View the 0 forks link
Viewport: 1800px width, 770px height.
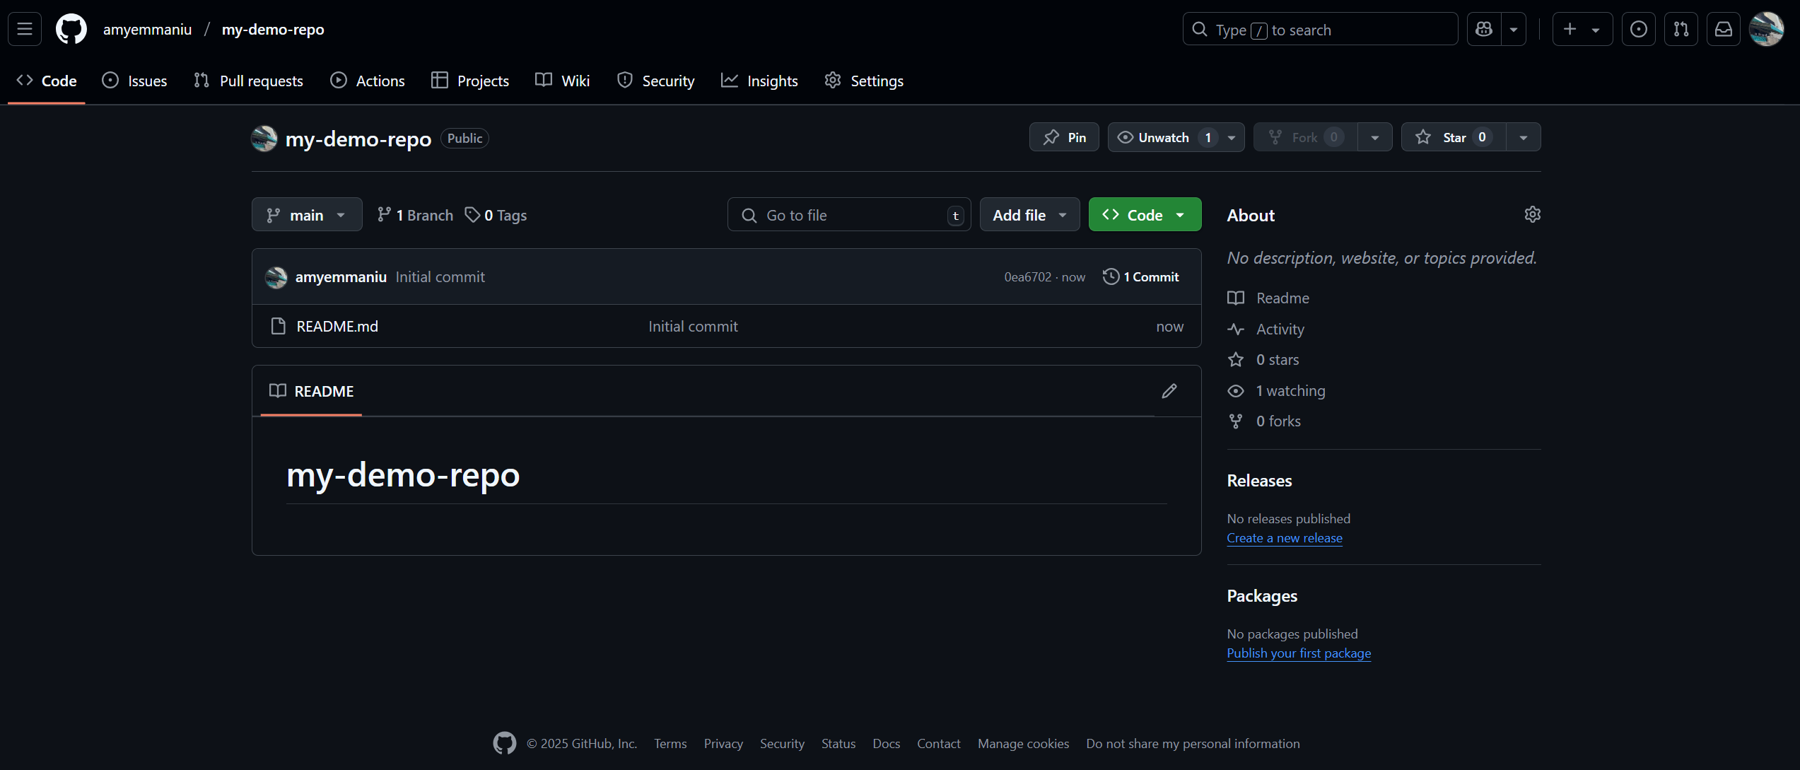[1264, 421]
